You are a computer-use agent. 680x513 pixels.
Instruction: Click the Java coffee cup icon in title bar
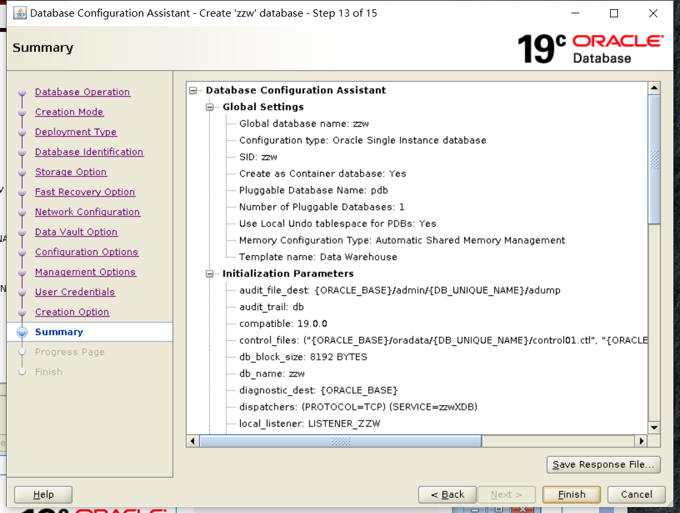[x=18, y=13]
